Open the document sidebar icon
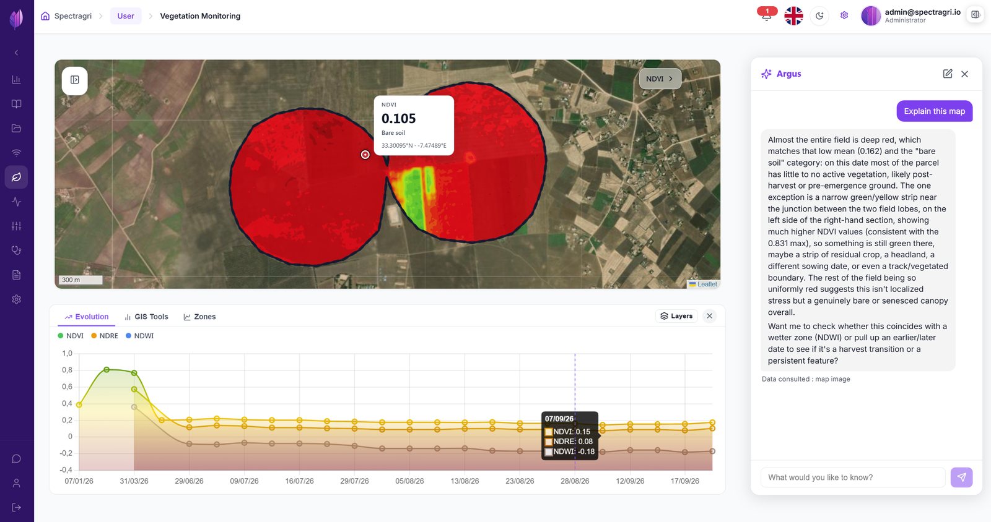This screenshot has width=991, height=522. pyautogui.click(x=17, y=275)
